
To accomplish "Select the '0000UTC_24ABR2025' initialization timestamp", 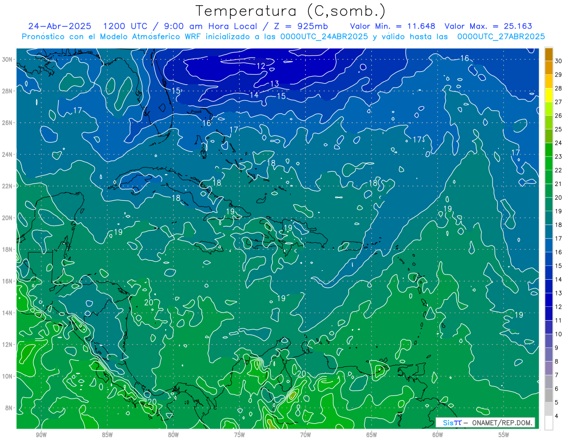I will 324,36.
